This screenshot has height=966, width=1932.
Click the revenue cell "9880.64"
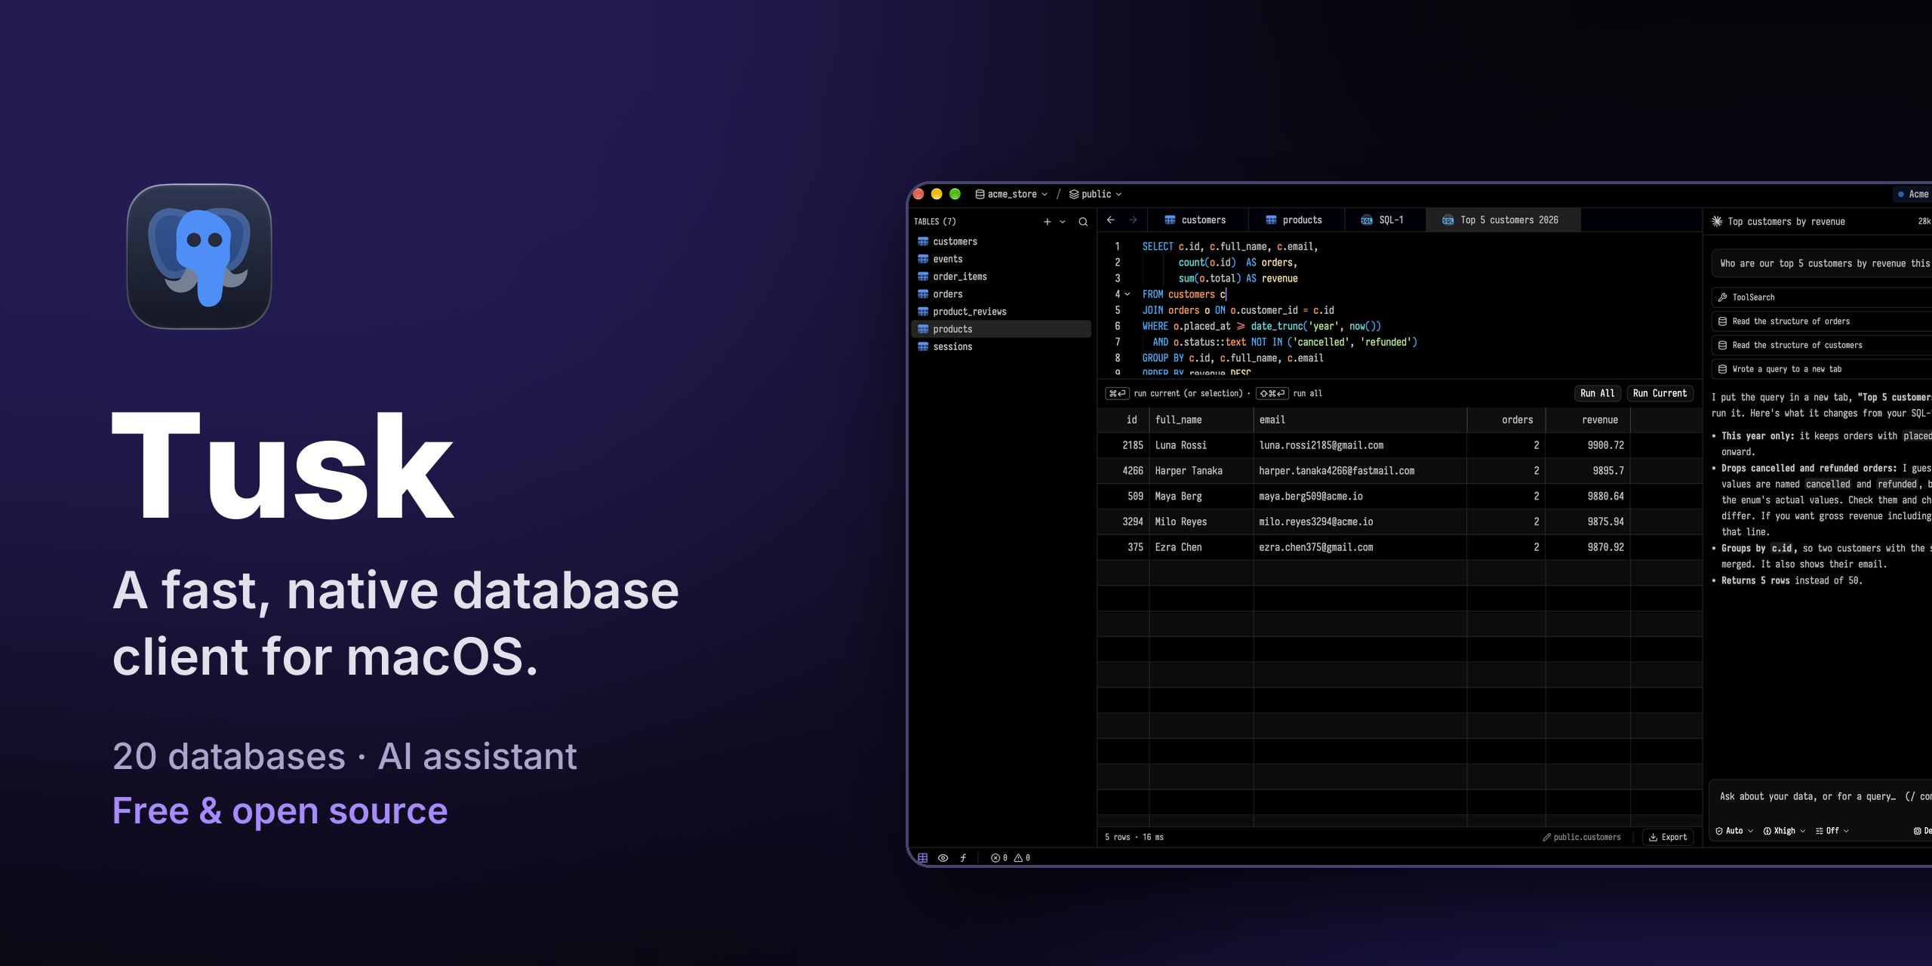(x=1588, y=497)
